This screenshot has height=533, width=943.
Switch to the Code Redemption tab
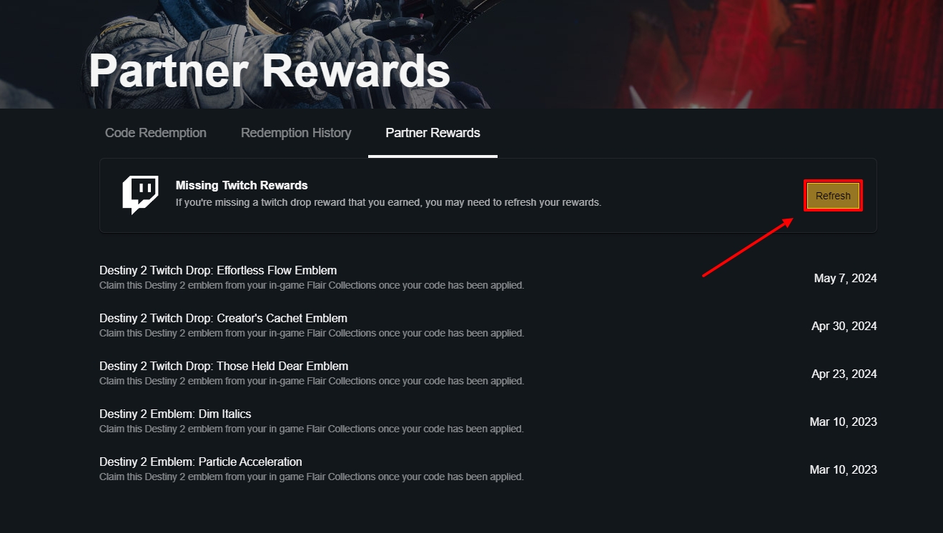(156, 133)
